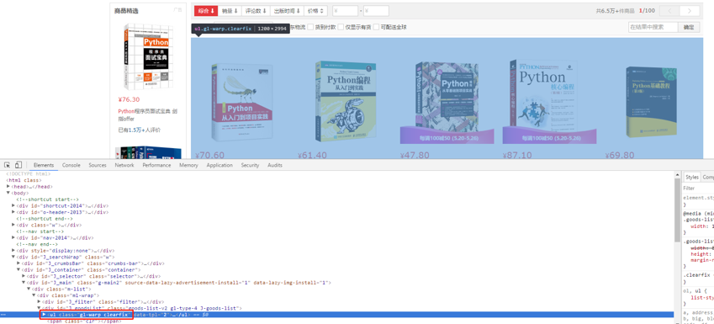The image size is (714, 324).
Task: Go to previous results page arrow
Action: coord(669,11)
